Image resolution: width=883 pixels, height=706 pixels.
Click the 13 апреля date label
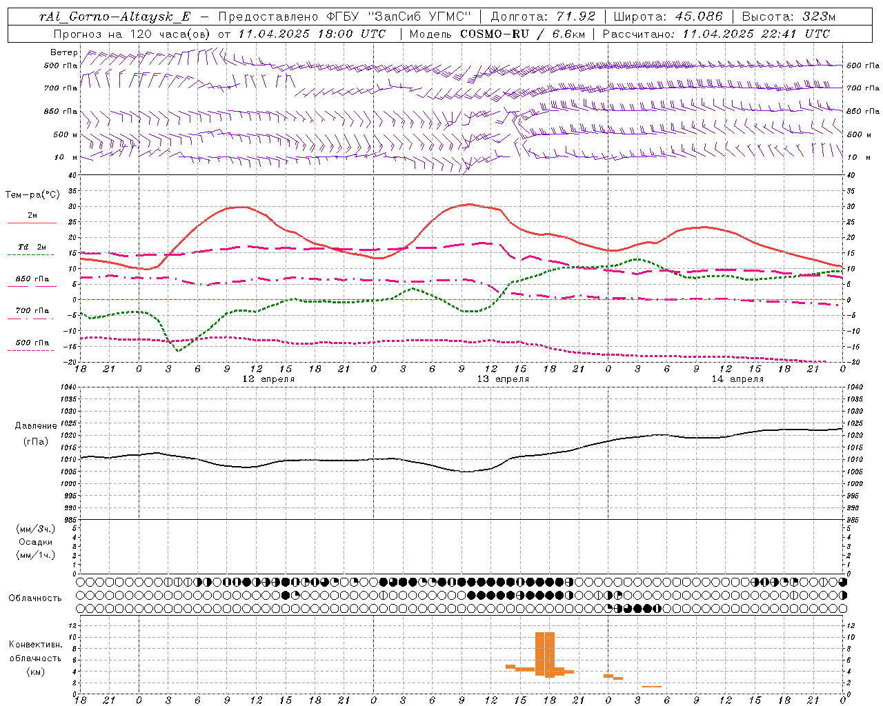[503, 379]
